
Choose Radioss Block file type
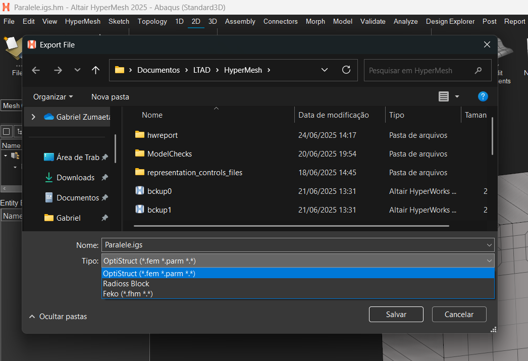(x=298, y=284)
